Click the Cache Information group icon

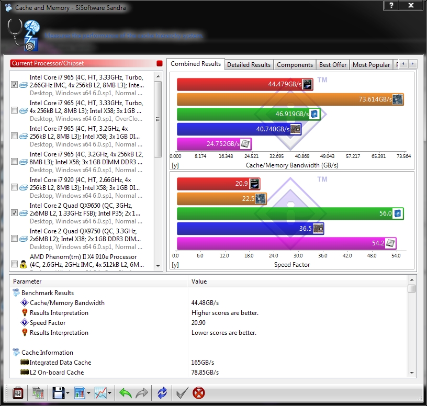[16, 352]
